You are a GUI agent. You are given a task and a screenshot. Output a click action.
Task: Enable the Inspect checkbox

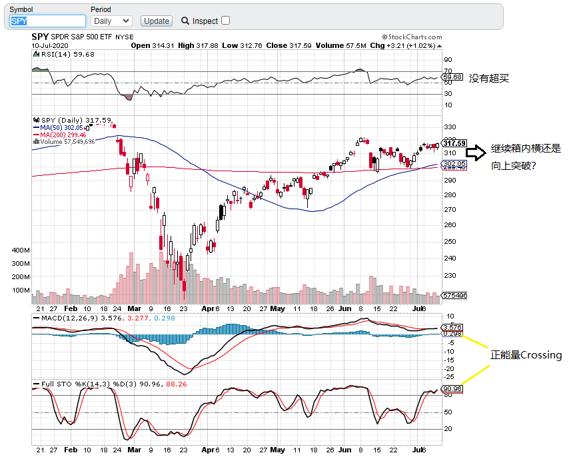point(225,21)
